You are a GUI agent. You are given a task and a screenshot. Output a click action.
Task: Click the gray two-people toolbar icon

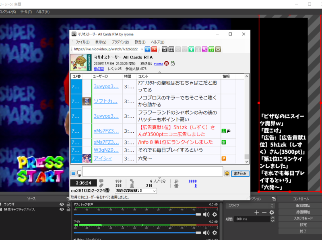click(x=198, y=49)
